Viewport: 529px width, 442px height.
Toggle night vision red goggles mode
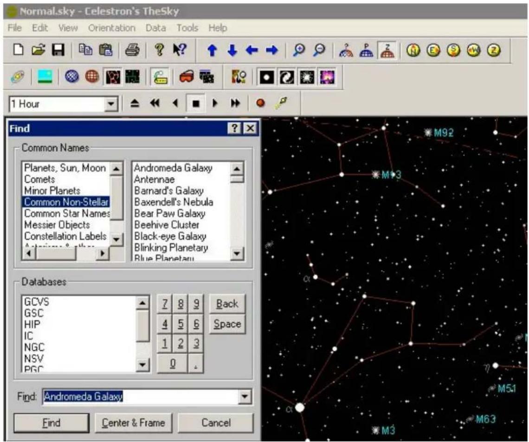tap(186, 77)
